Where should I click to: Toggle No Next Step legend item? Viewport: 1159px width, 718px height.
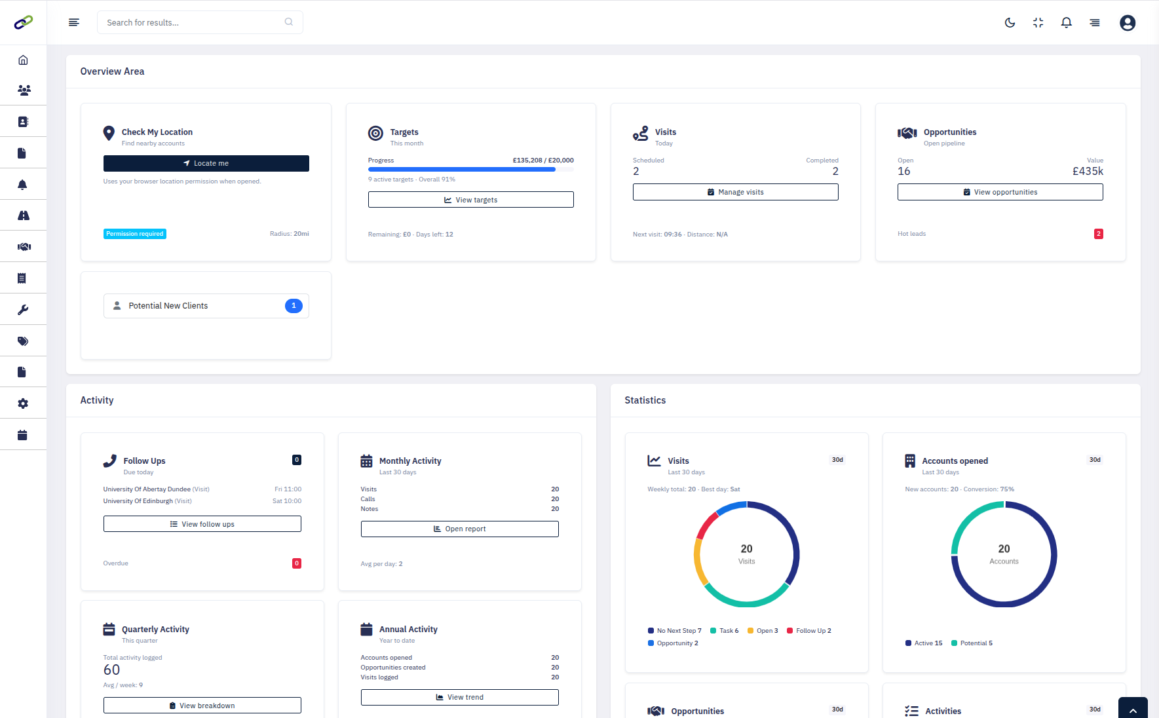tap(675, 631)
